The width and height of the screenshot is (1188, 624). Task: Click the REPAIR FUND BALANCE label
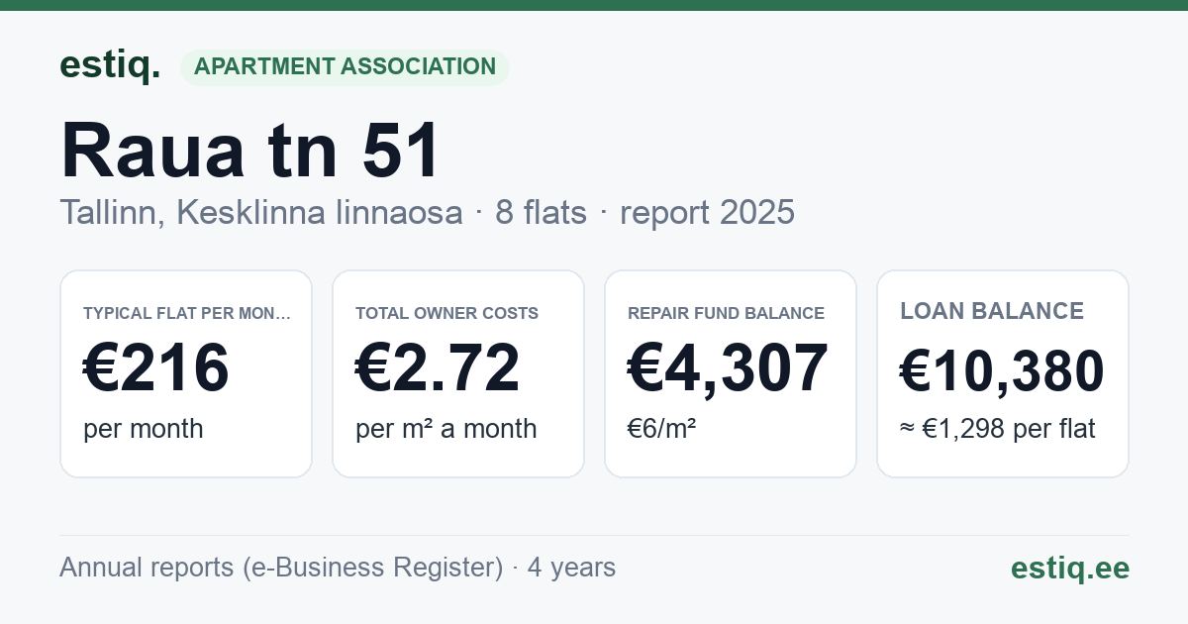click(x=726, y=314)
